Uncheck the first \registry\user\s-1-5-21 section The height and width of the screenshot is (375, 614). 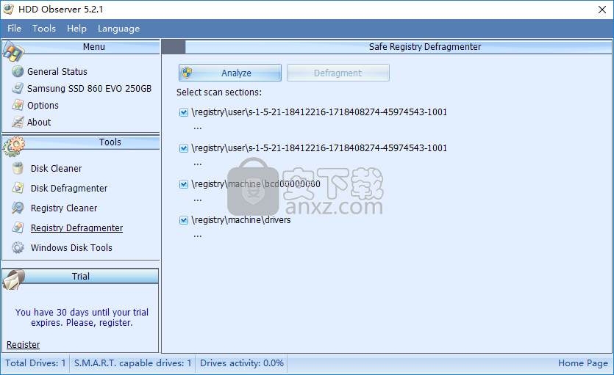point(184,112)
